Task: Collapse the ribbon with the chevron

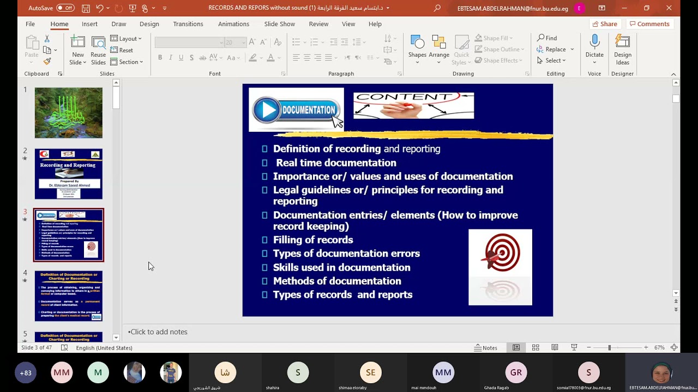Action: (673, 74)
